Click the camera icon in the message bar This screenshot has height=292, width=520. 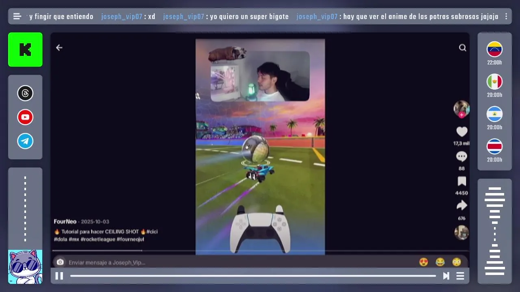60,262
